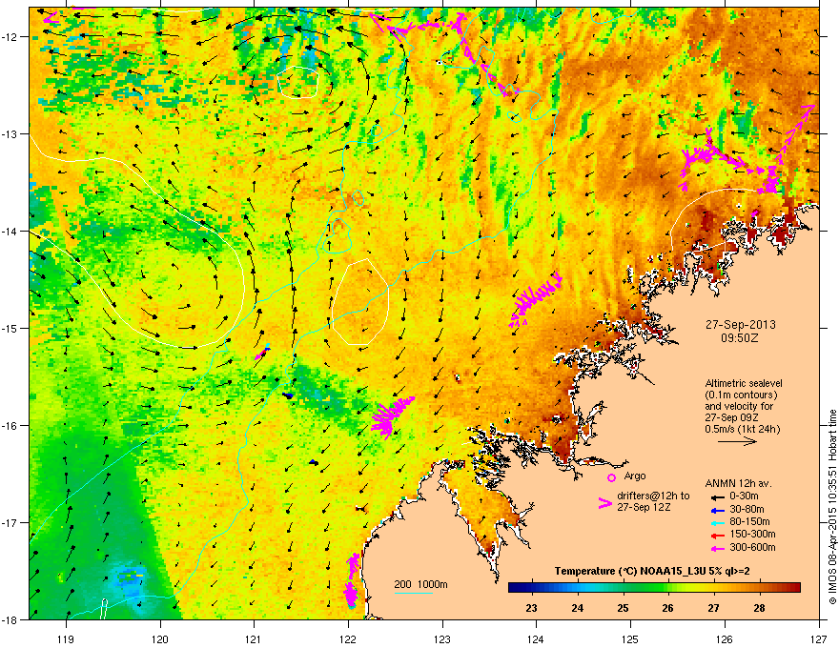Click the '200 1000m' isobath label
Viewport: 839px width, 648px height.
tap(420, 584)
